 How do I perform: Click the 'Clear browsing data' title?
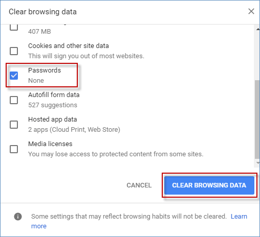(x=42, y=12)
